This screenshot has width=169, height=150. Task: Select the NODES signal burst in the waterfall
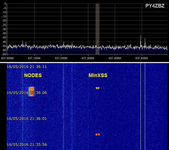tap(31, 91)
